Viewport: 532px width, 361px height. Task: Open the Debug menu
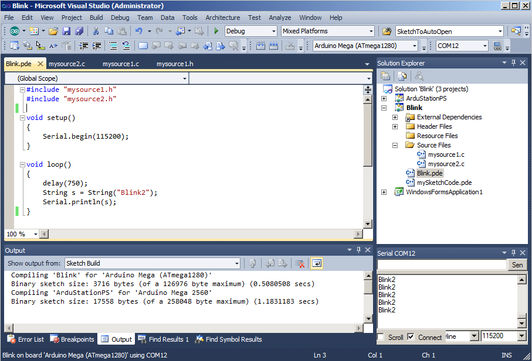(120, 18)
